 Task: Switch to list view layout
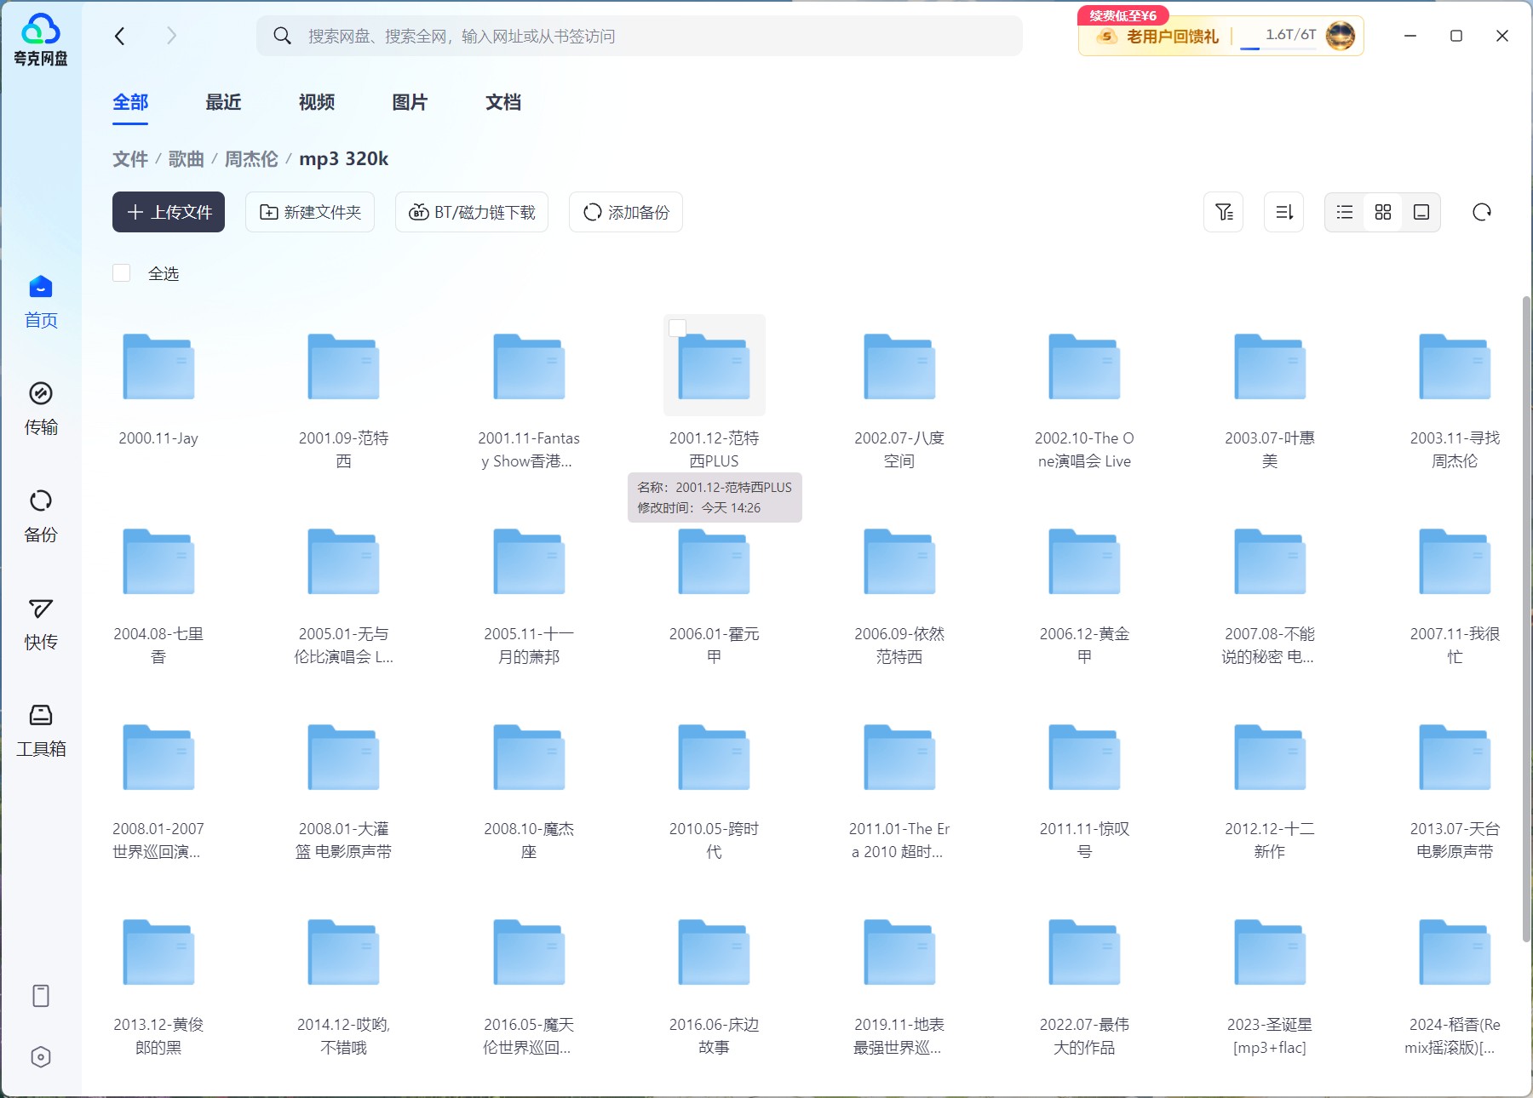pos(1345,212)
